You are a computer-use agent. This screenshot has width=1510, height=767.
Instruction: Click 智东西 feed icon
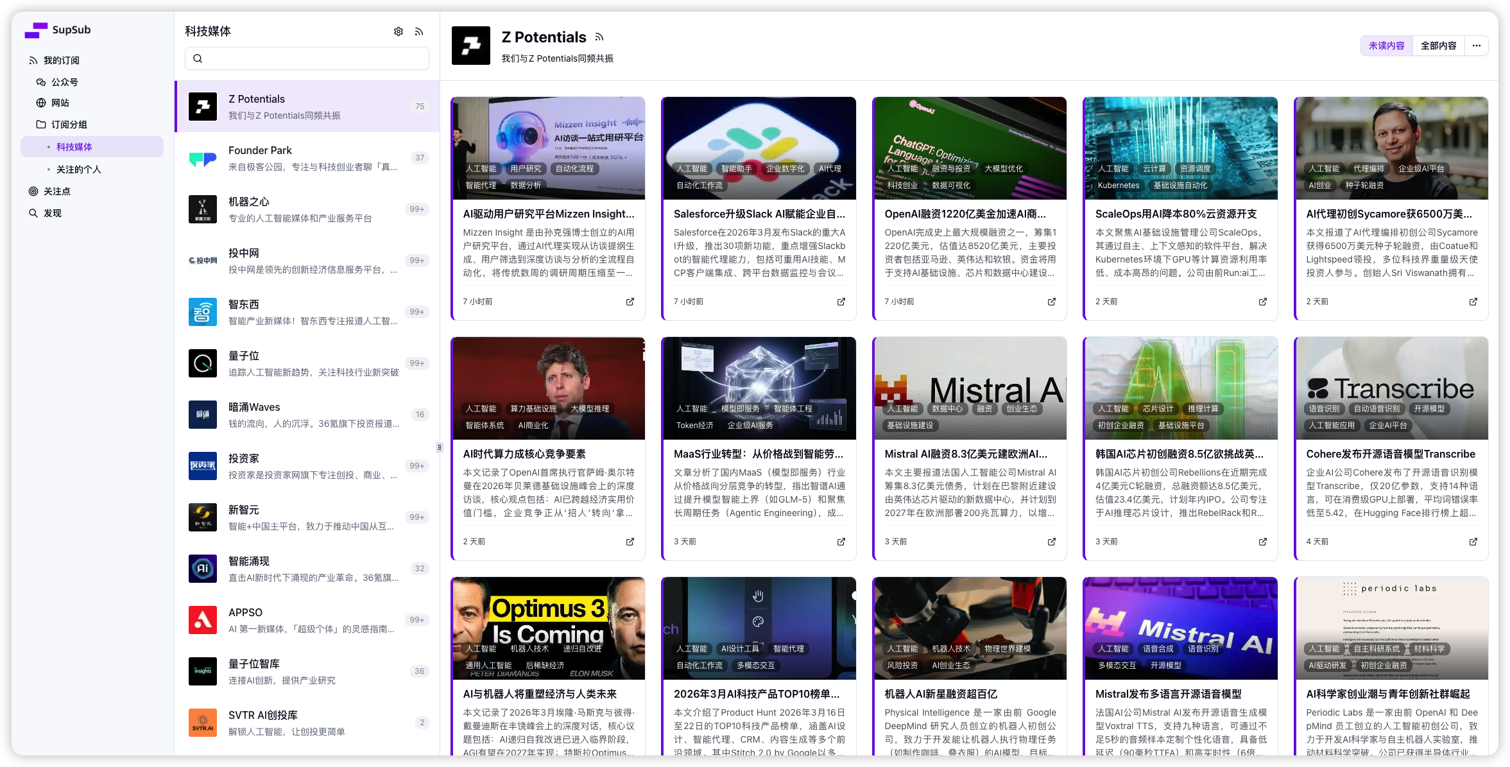click(203, 312)
